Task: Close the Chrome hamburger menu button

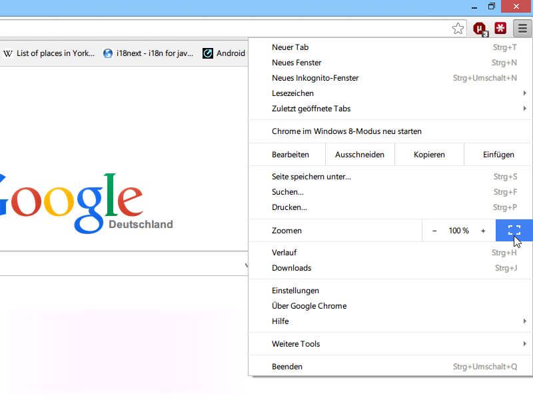Action: click(x=522, y=28)
